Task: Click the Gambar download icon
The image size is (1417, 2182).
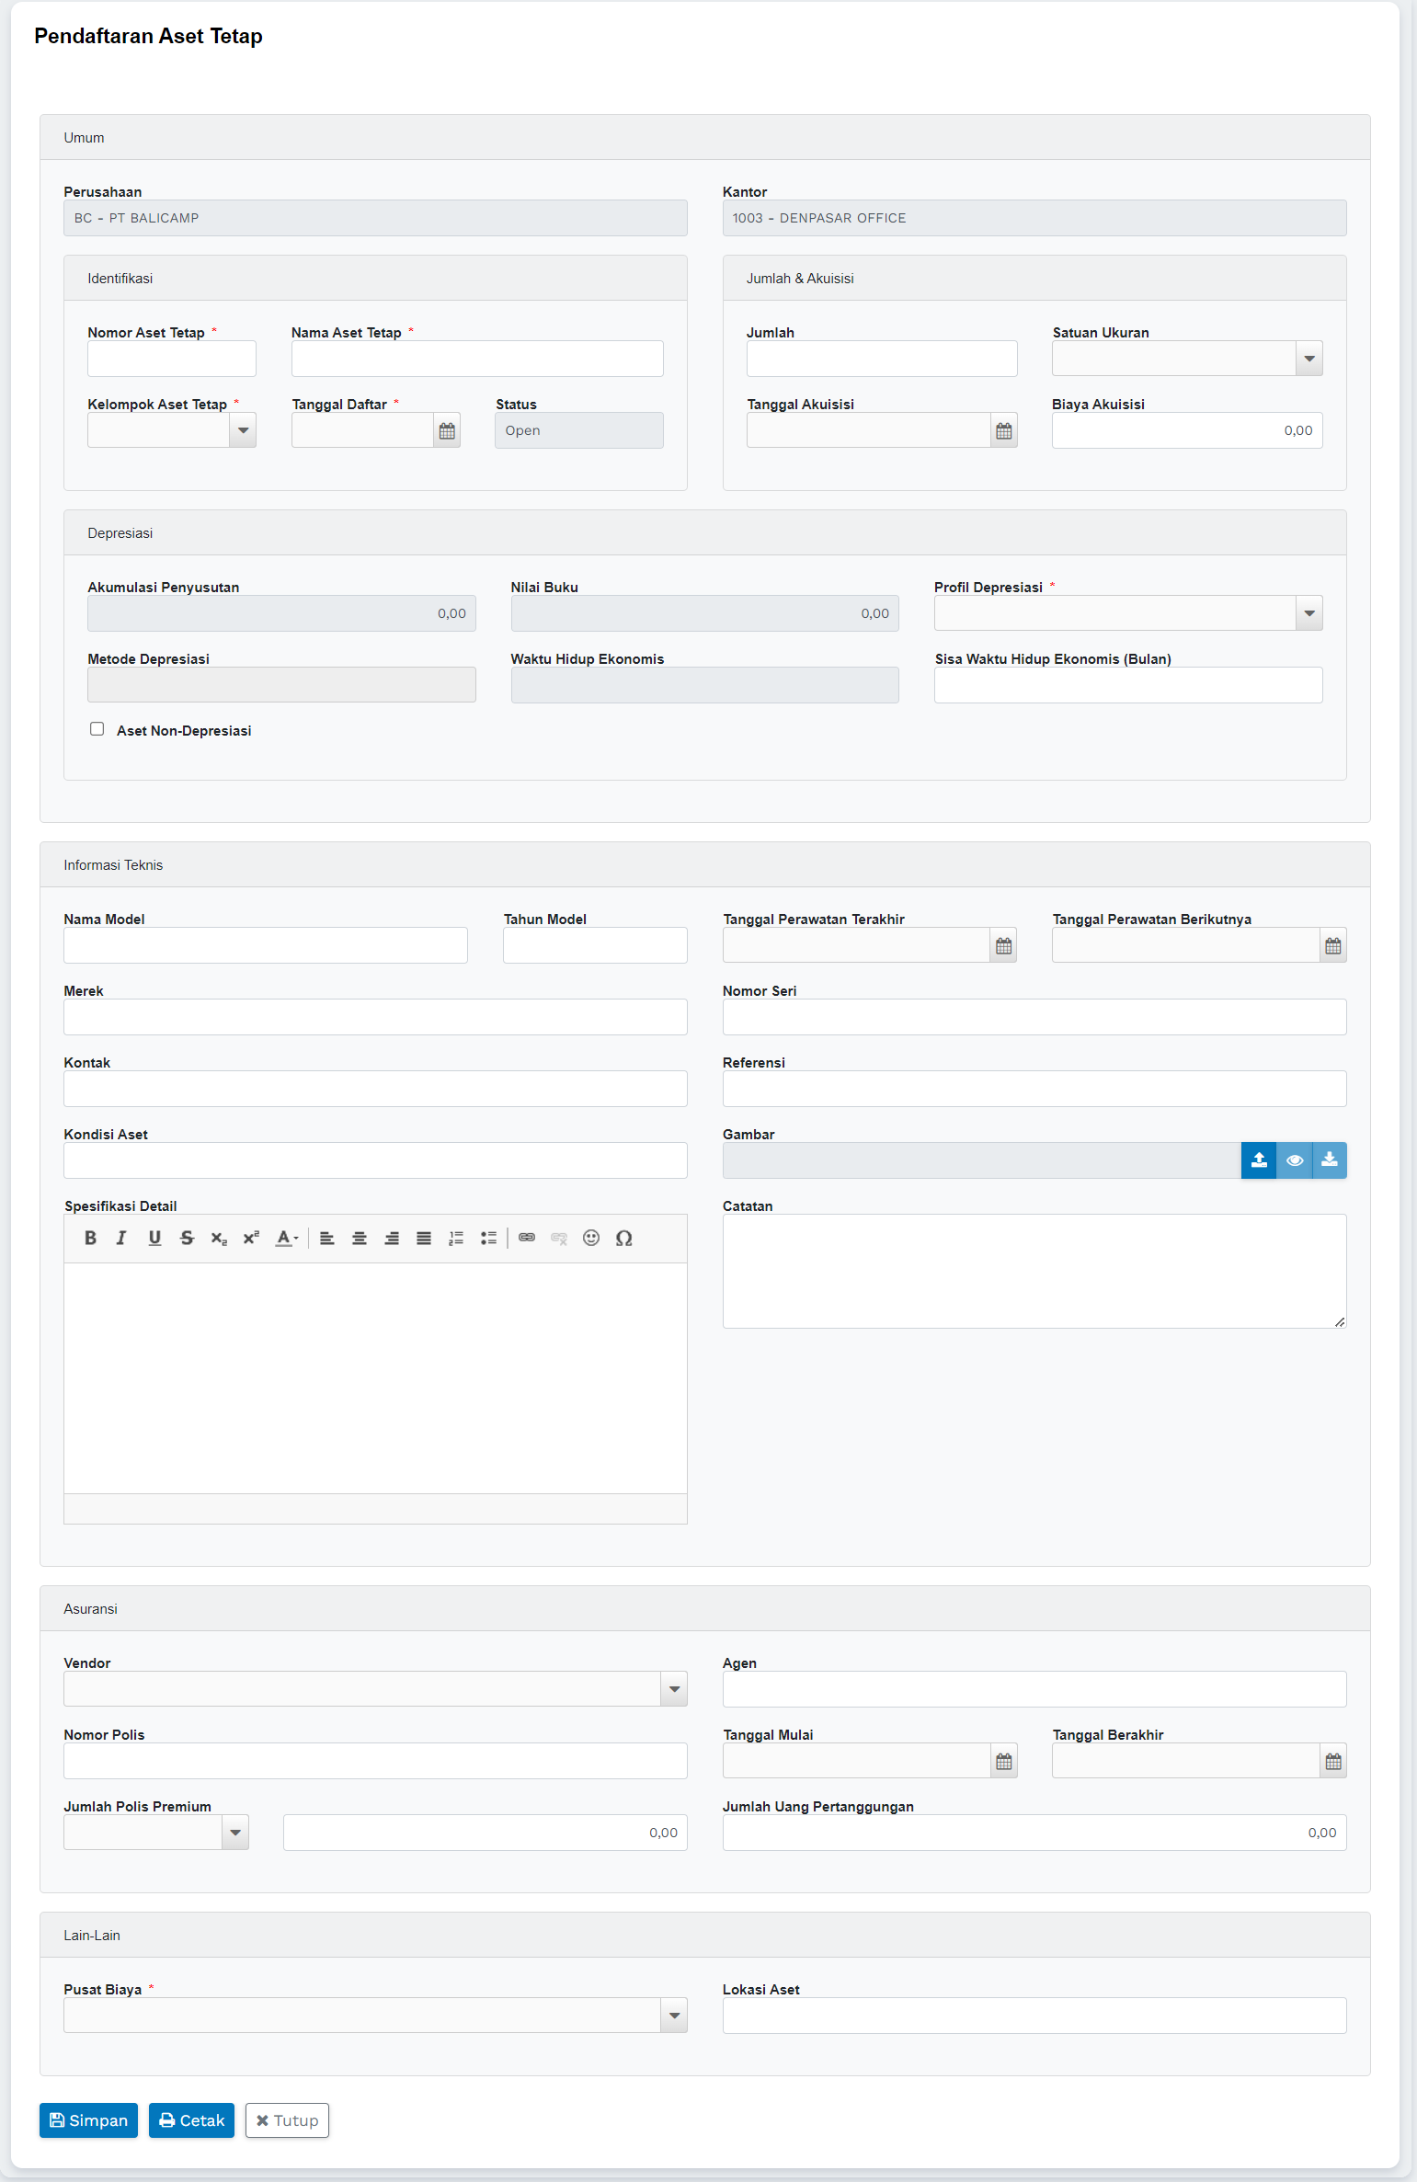Action: 1330,1160
